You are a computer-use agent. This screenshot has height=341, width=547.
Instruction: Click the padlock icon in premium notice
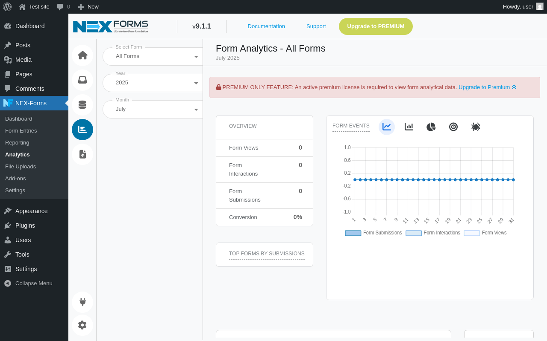[219, 87]
